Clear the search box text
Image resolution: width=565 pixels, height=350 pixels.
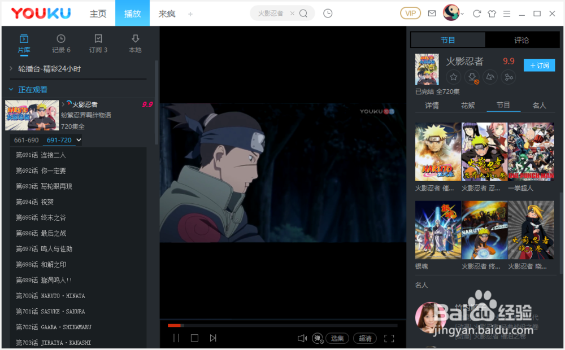[x=292, y=14]
